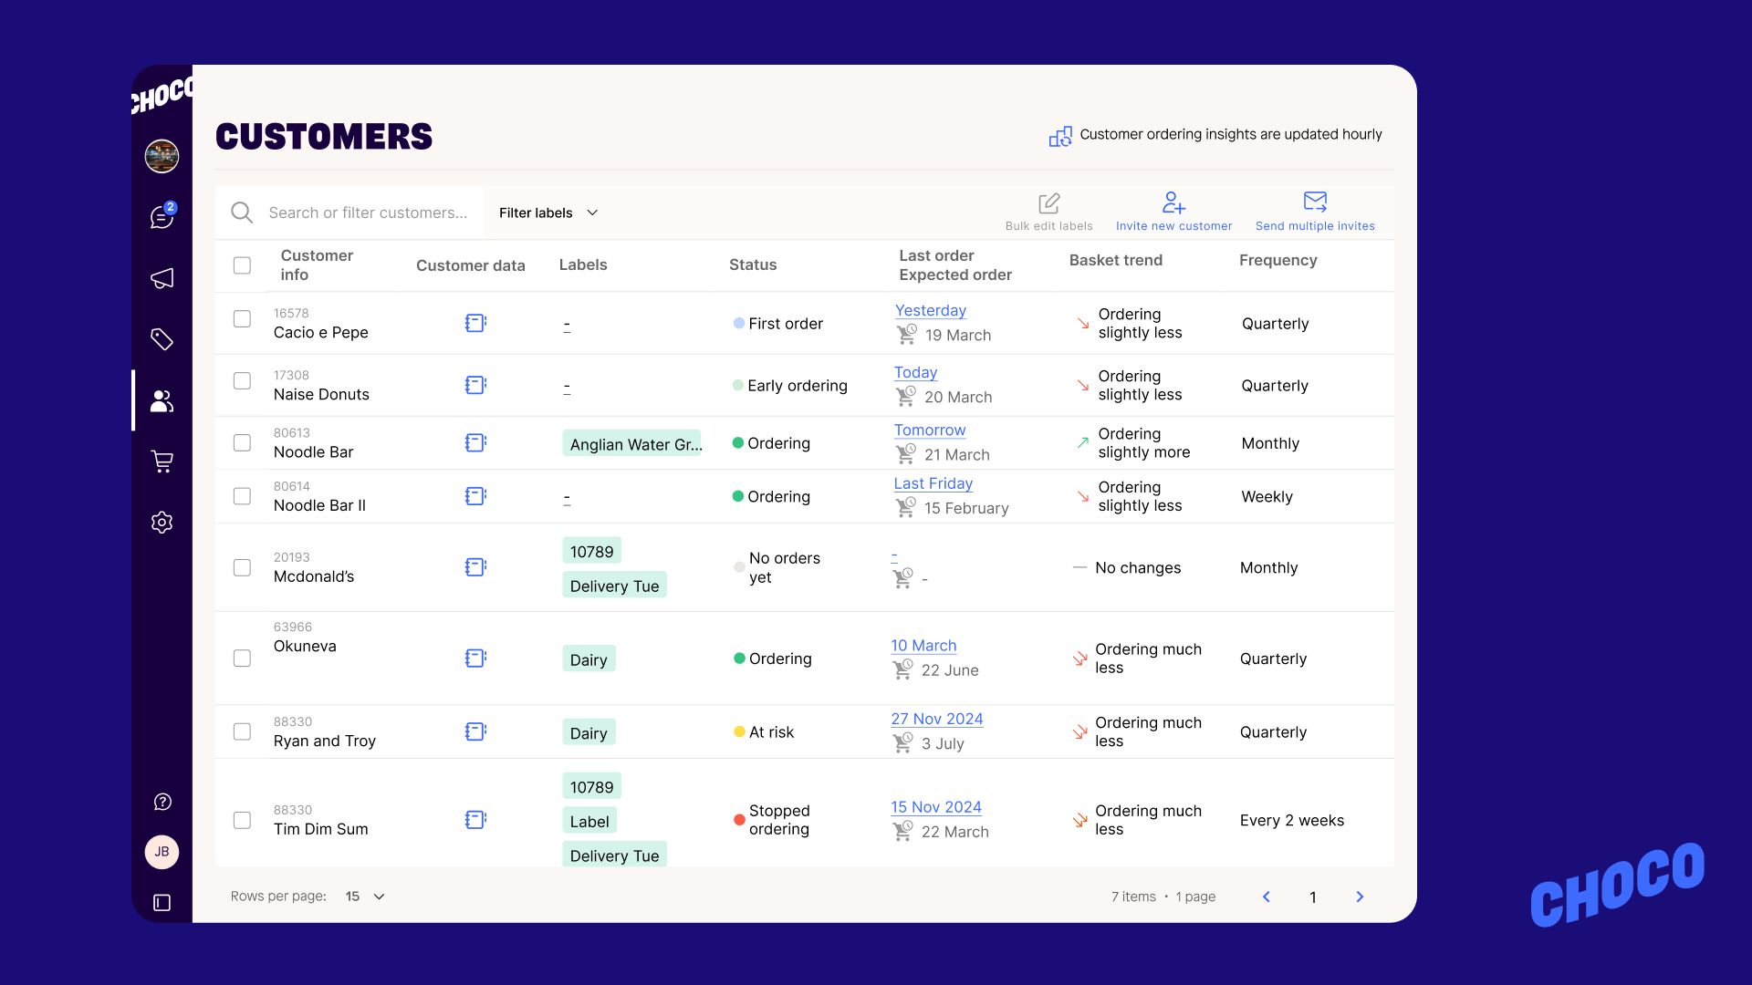Click Invite new customer button
The height and width of the screenshot is (985, 1752).
click(1173, 212)
